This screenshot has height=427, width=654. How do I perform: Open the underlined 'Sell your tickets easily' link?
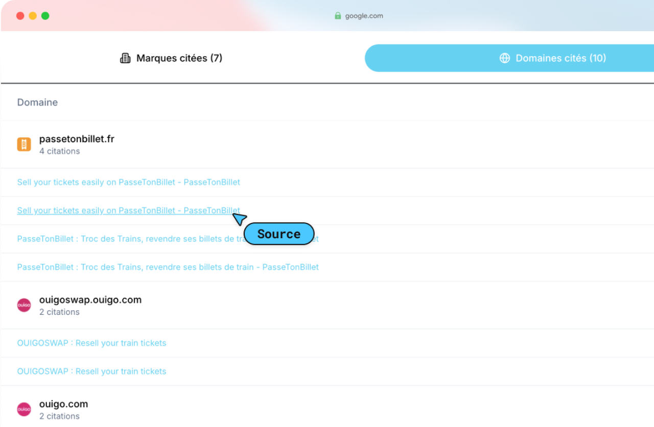[x=128, y=210]
